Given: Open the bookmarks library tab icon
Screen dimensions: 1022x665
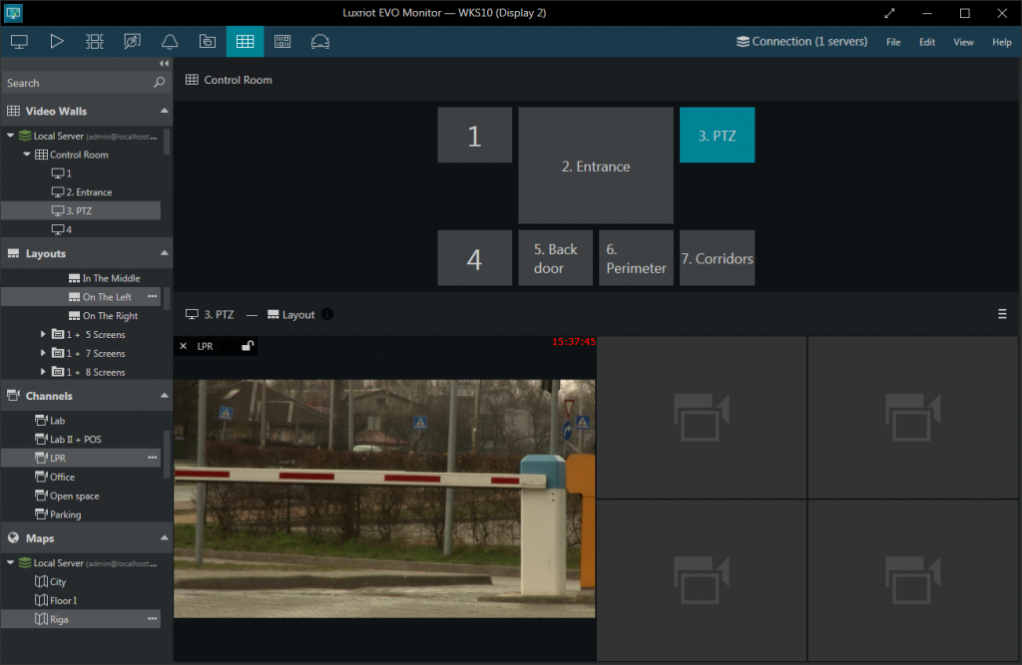Looking at the screenshot, I should (x=208, y=42).
